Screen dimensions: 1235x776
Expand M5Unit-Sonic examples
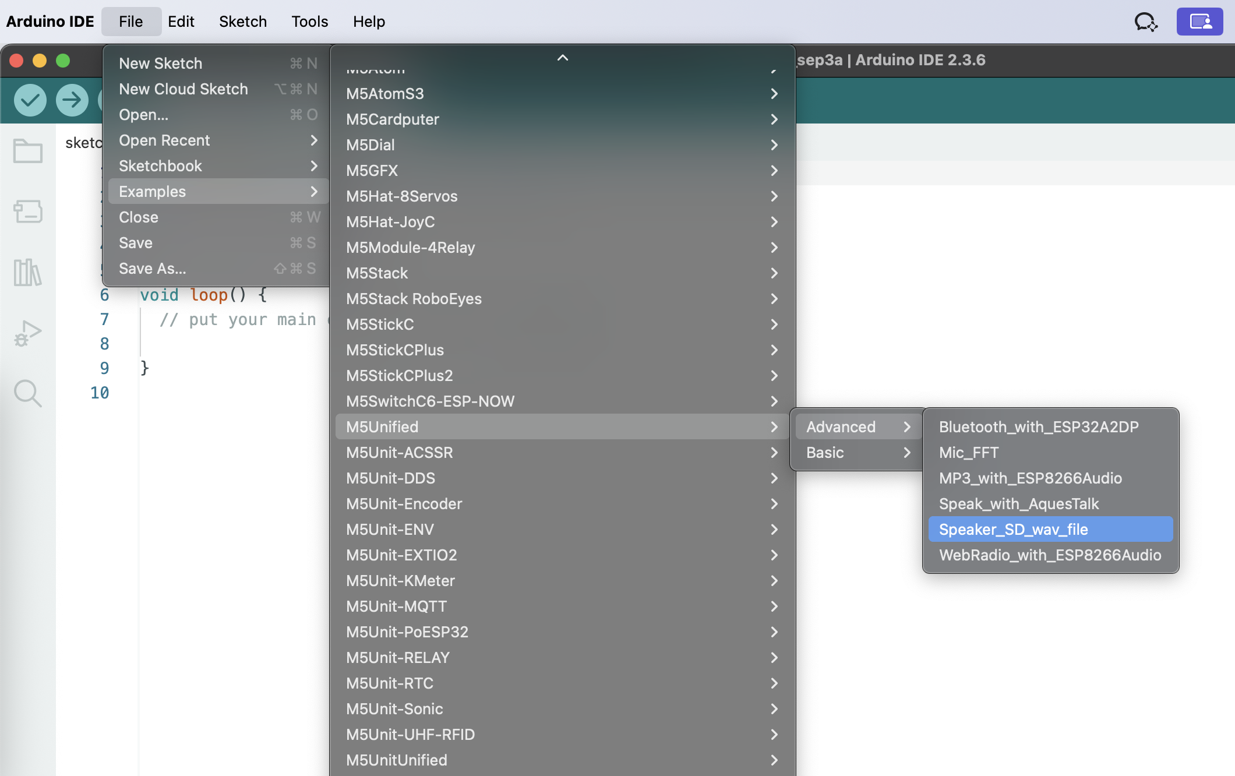(563, 708)
